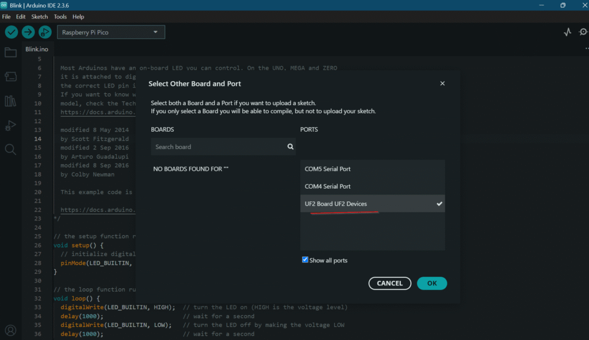589x340 pixels.
Task: Click the BOARDS column heading
Action: (162, 129)
